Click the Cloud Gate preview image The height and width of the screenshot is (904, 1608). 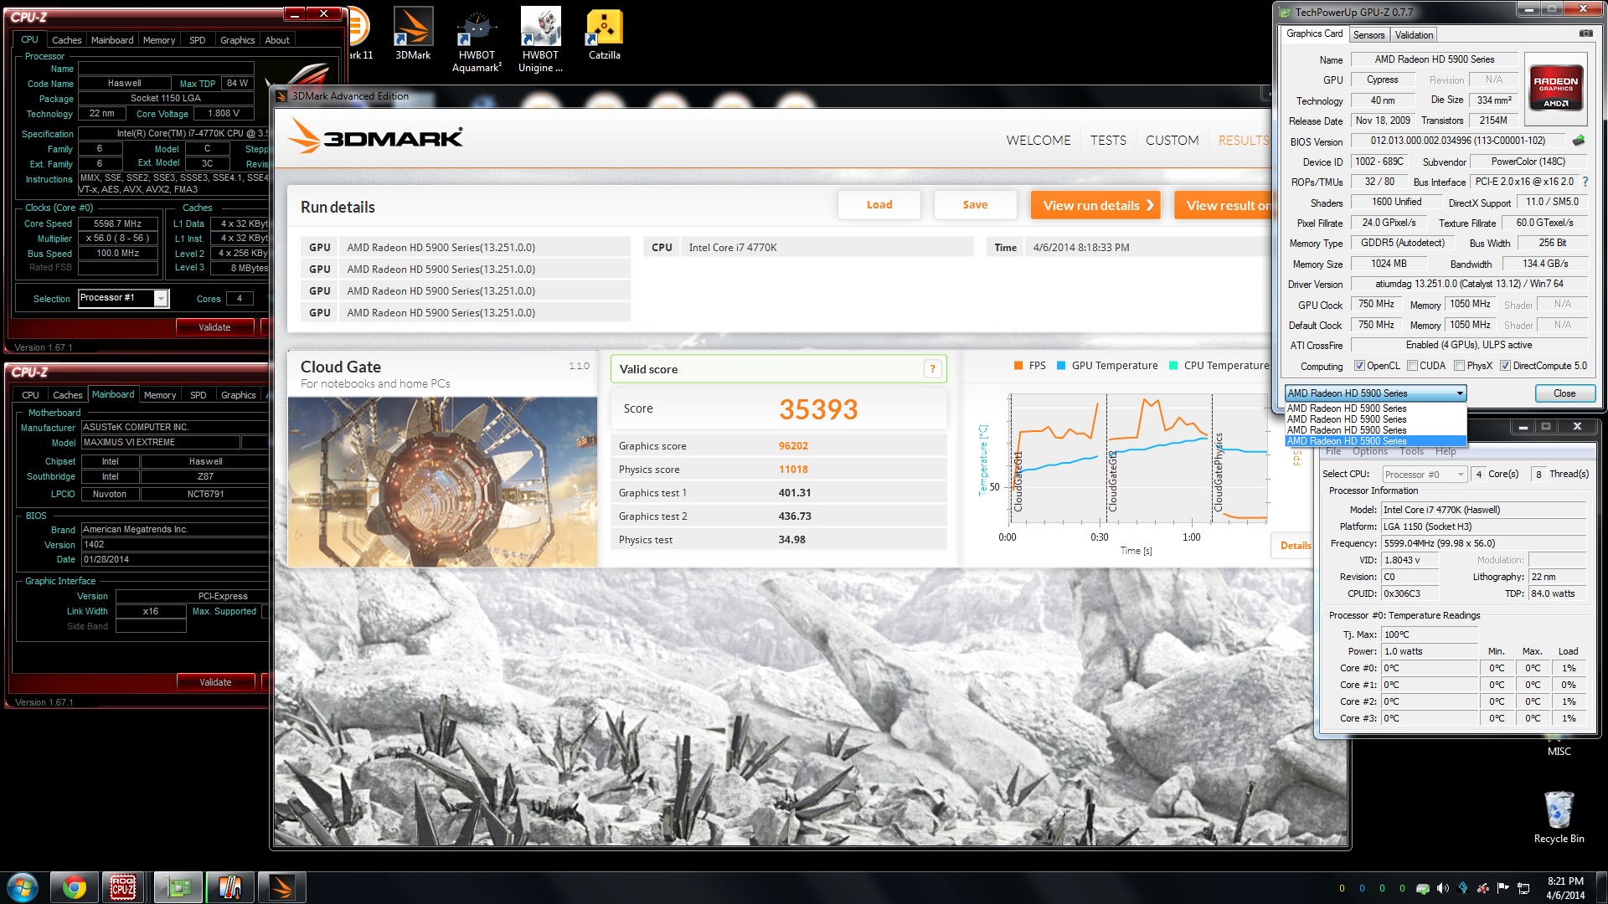tap(442, 482)
